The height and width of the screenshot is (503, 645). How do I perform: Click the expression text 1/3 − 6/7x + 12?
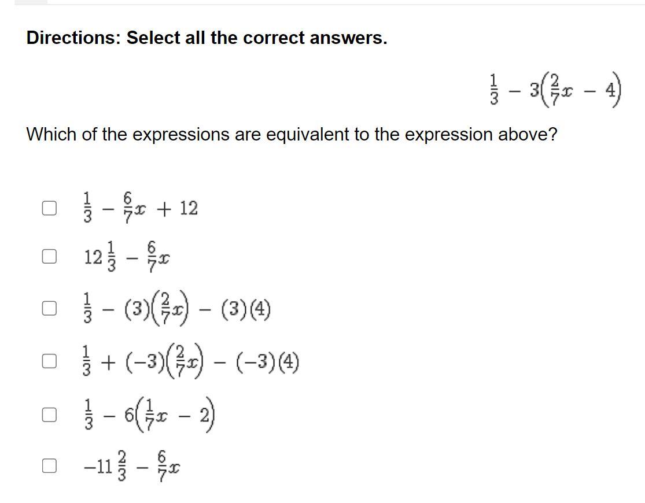click(x=141, y=208)
